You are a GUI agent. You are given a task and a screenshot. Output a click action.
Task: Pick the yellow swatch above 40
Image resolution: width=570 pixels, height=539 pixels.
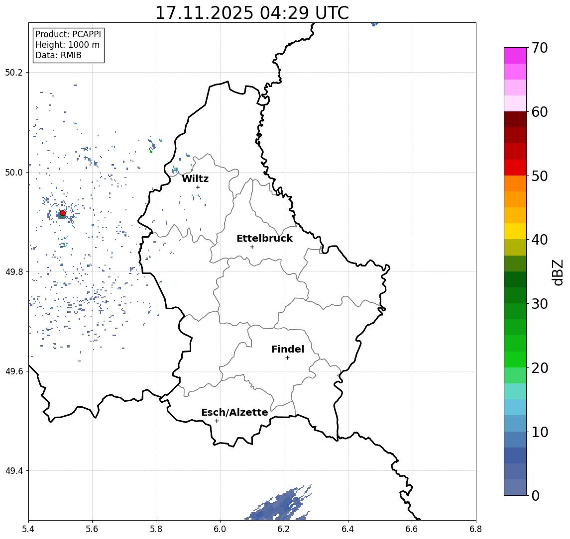[515, 231]
